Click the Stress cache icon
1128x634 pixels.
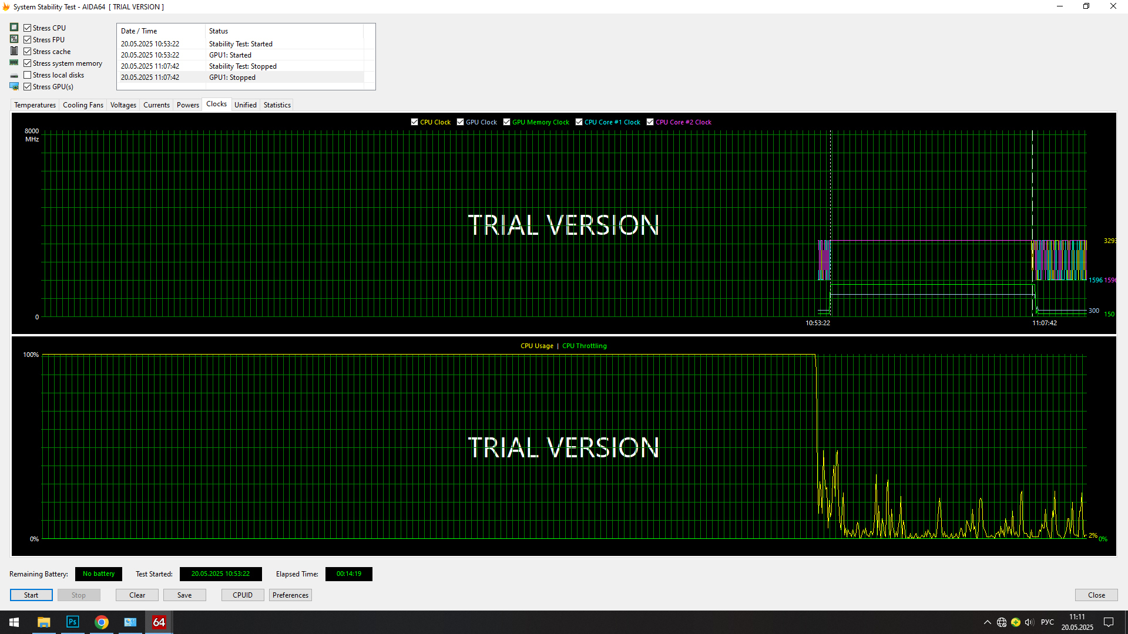pos(14,51)
